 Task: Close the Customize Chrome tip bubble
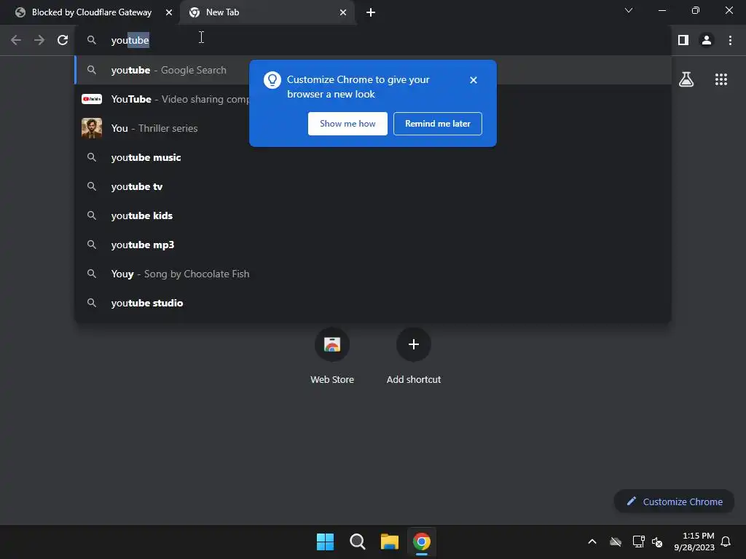tap(473, 80)
